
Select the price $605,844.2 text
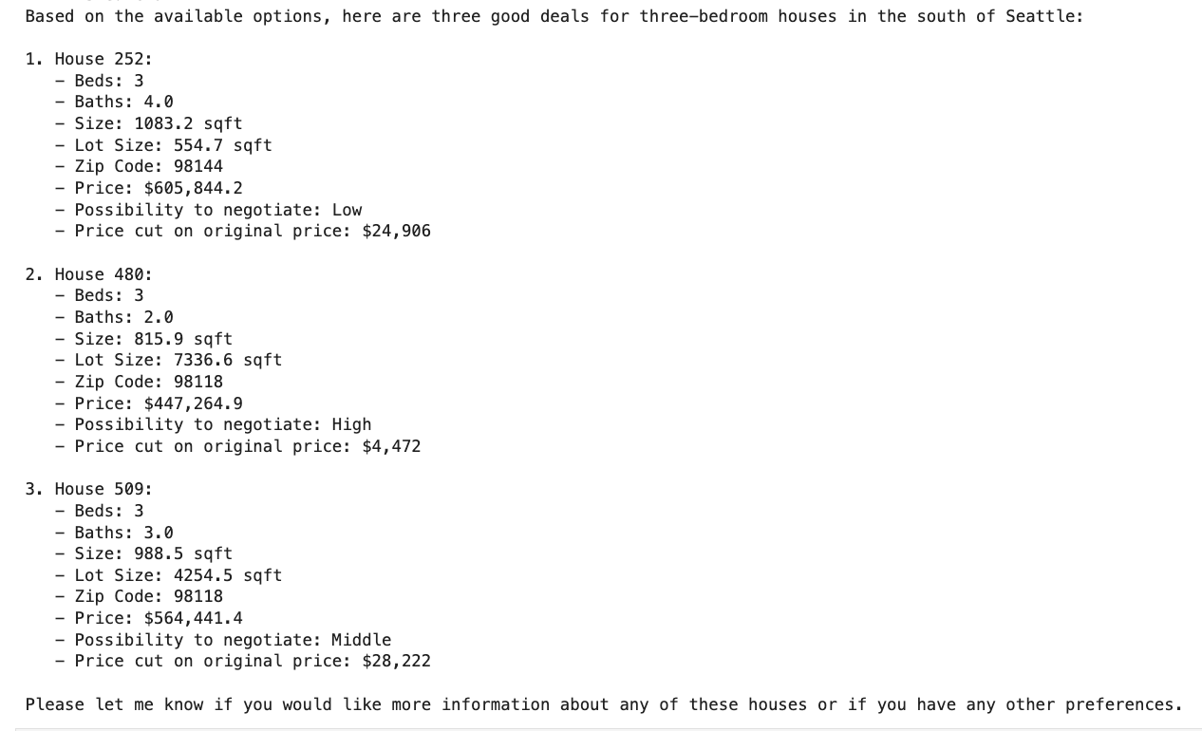(193, 188)
